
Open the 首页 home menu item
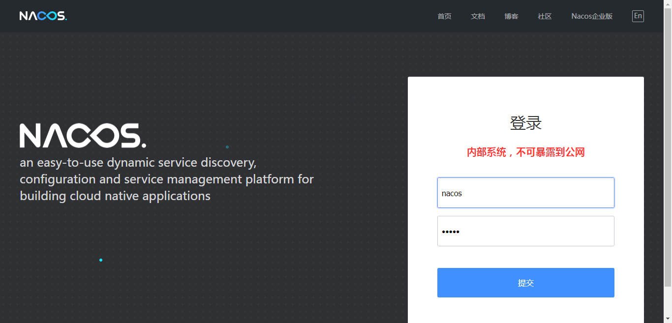coord(444,16)
